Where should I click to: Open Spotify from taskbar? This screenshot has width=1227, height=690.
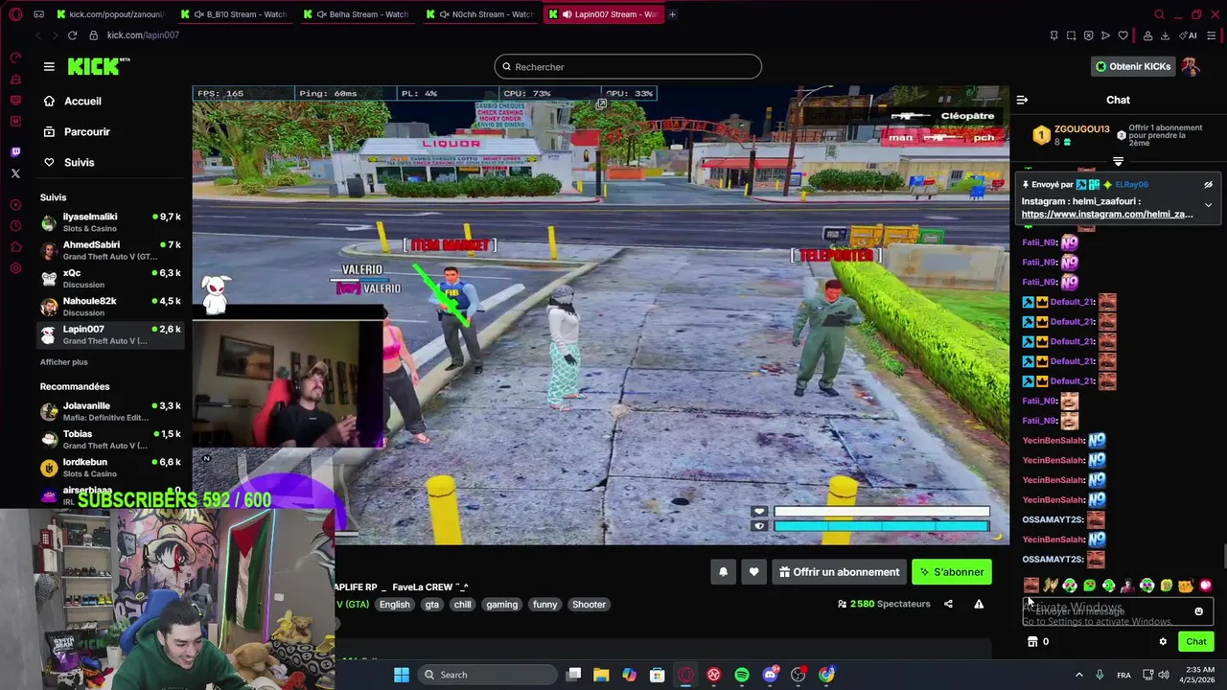coord(742,675)
